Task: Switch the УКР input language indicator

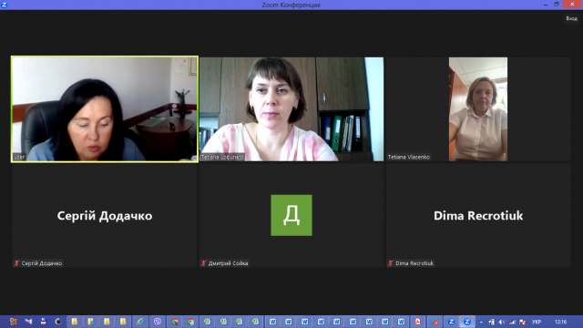Action: 537,322
